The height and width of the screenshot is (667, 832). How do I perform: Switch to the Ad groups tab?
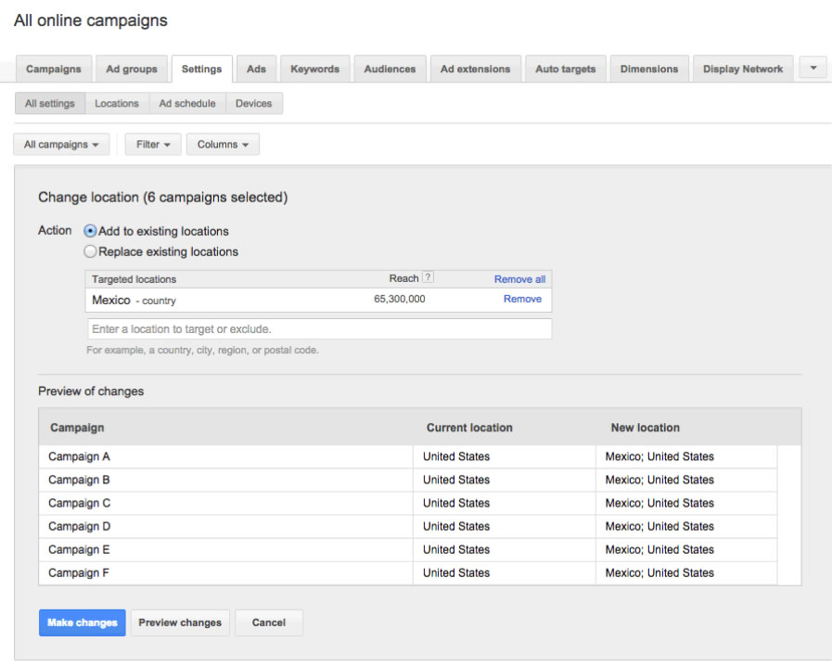132,69
